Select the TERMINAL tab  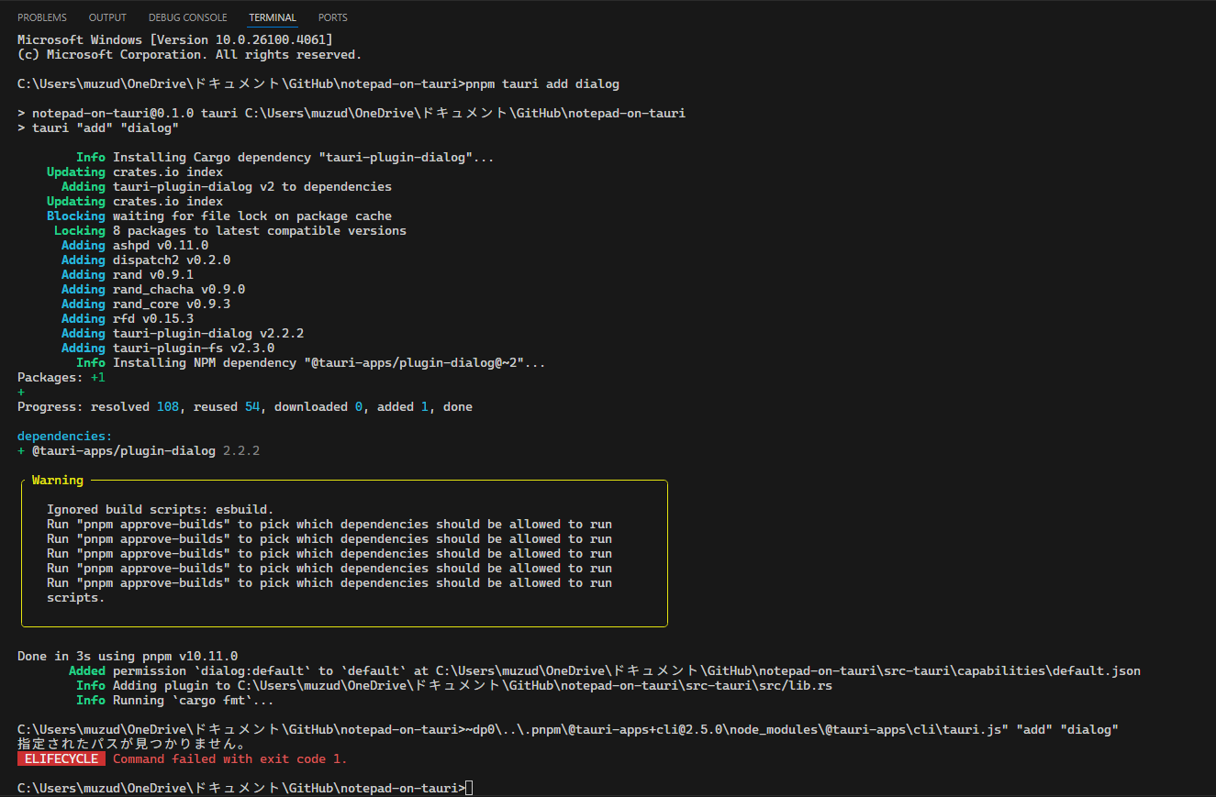273,17
